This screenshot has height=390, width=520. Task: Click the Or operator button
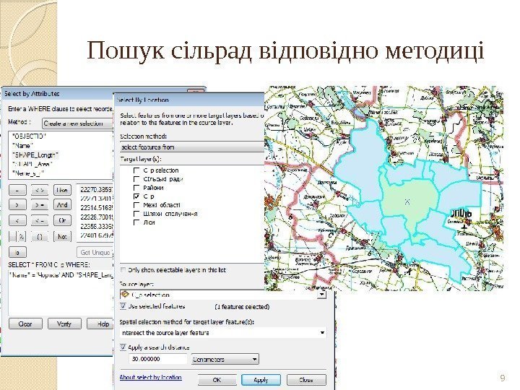click(62, 220)
